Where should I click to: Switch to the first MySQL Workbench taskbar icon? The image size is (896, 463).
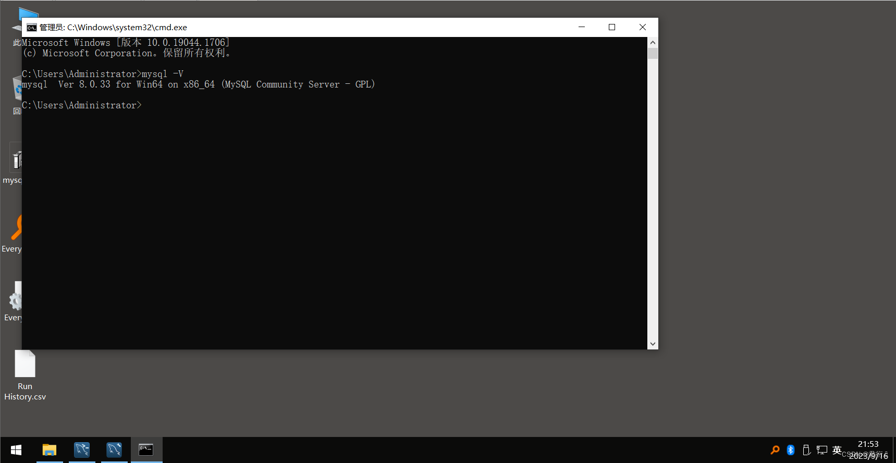point(82,450)
